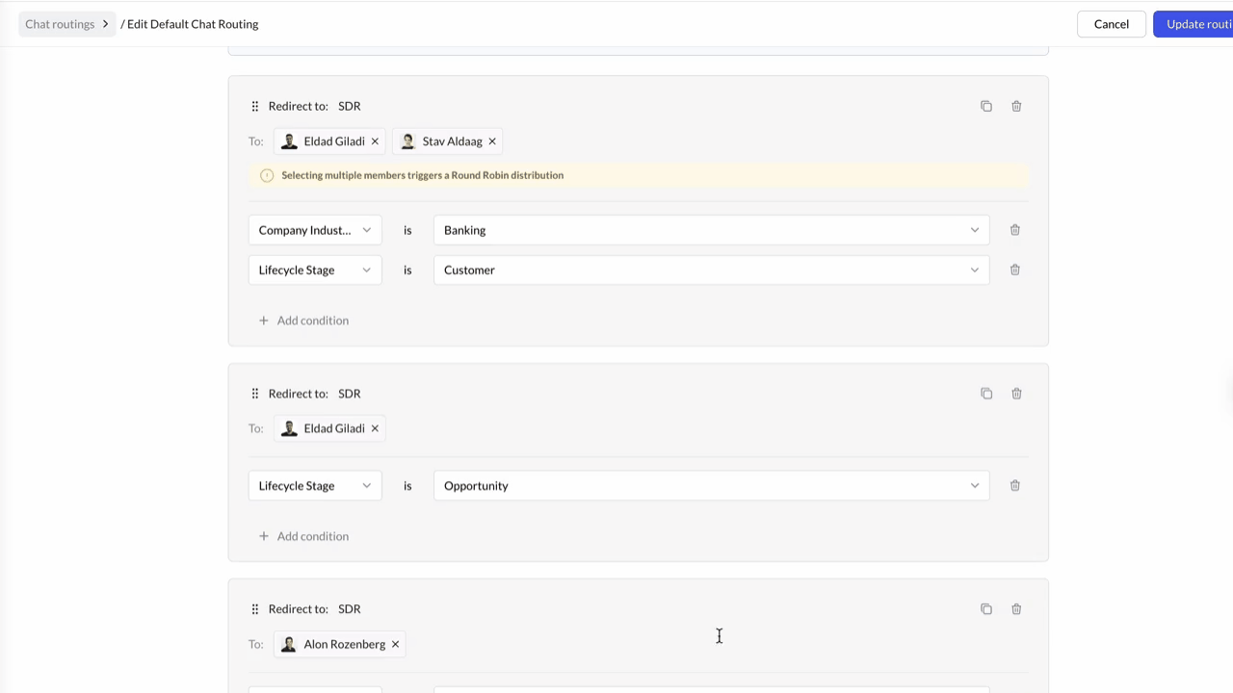Delete the Lifecycle Stage Opportunity condition
The width and height of the screenshot is (1233, 693).
click(1014, 485)
